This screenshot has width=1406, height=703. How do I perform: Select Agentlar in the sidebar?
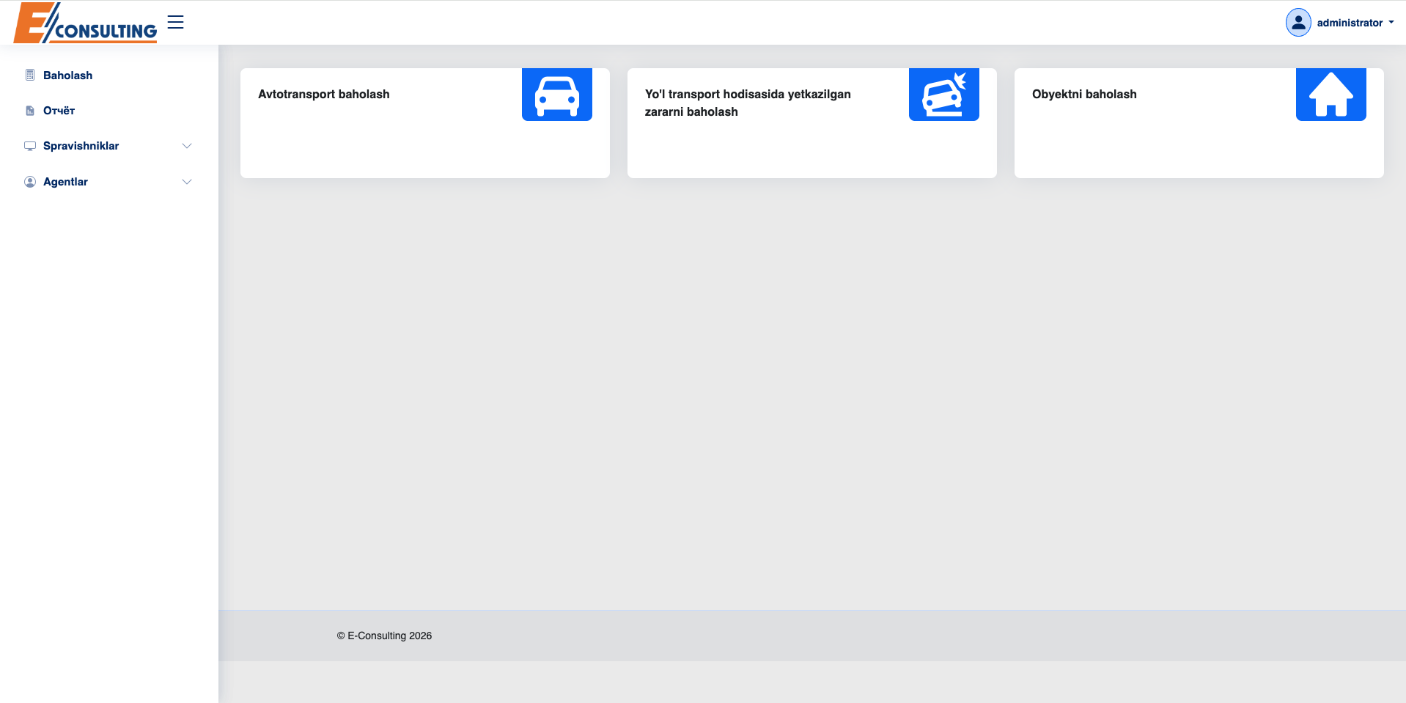pos(65,182)
